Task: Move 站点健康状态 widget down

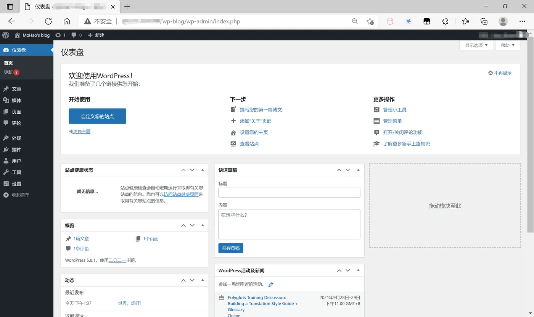Action: tap(192, 170)
